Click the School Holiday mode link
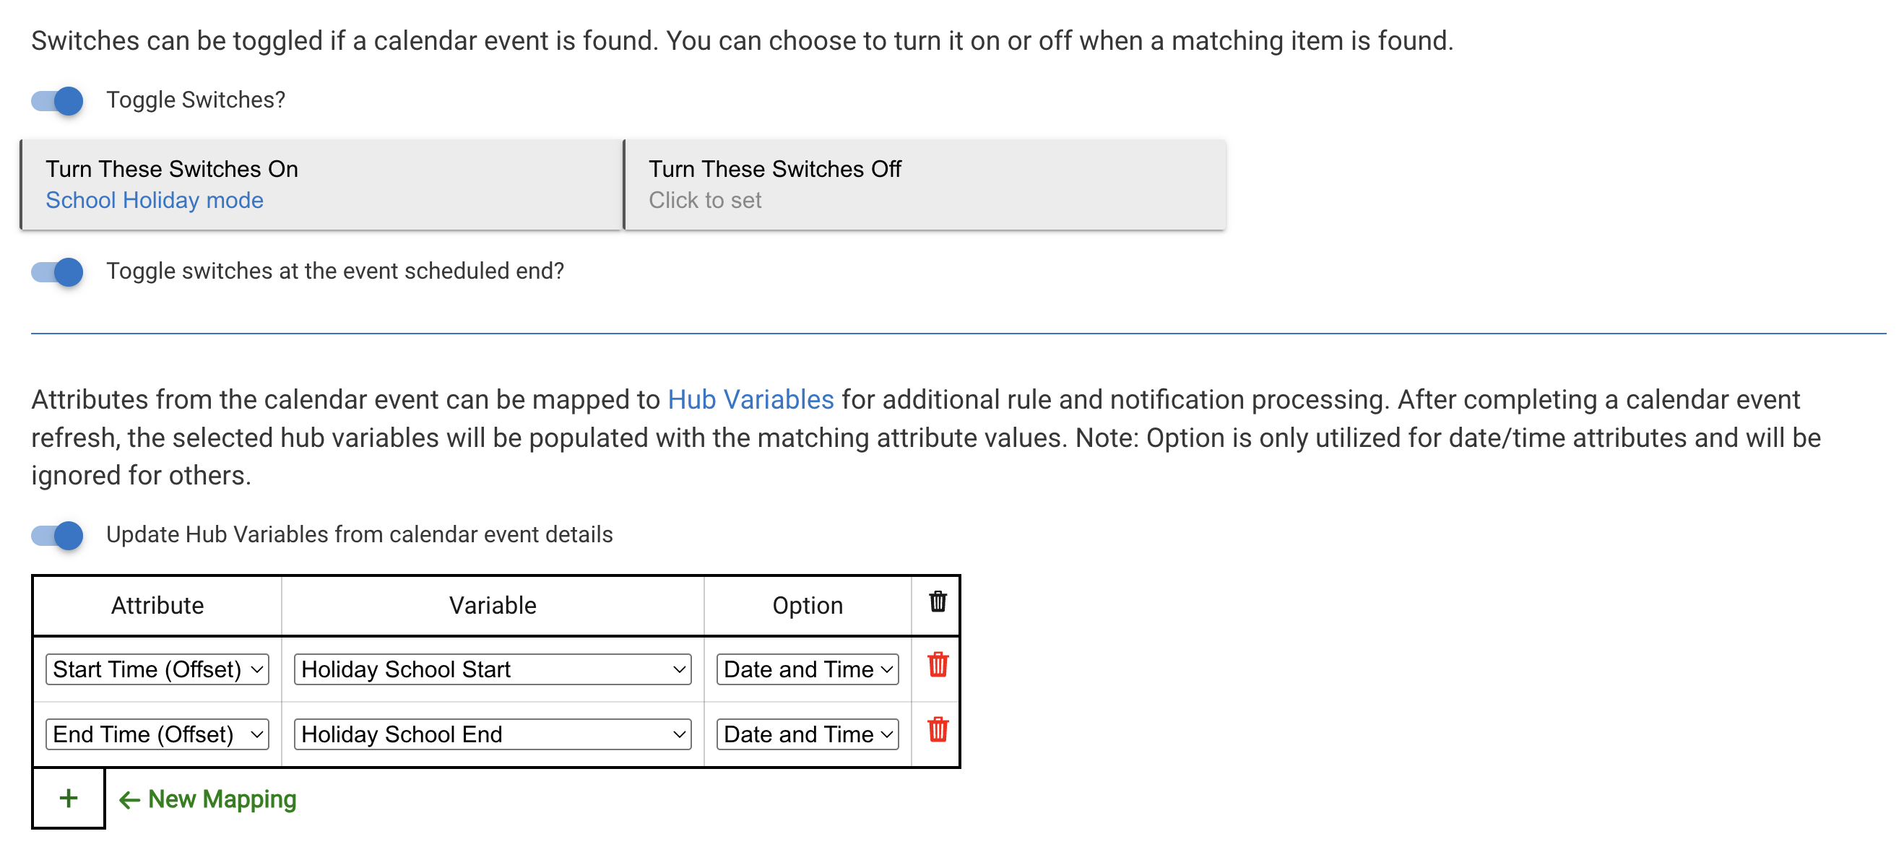This screenshot has width=1904, height=865. (155, 200)
